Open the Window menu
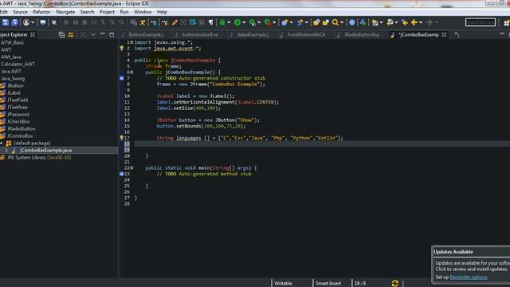Image resolution: width=510 pixels, height=287 pixels. pos(143,12)
